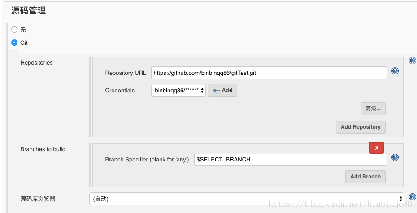
Task: Open help icon for Branch Specifier
Action: coord(395,157)
